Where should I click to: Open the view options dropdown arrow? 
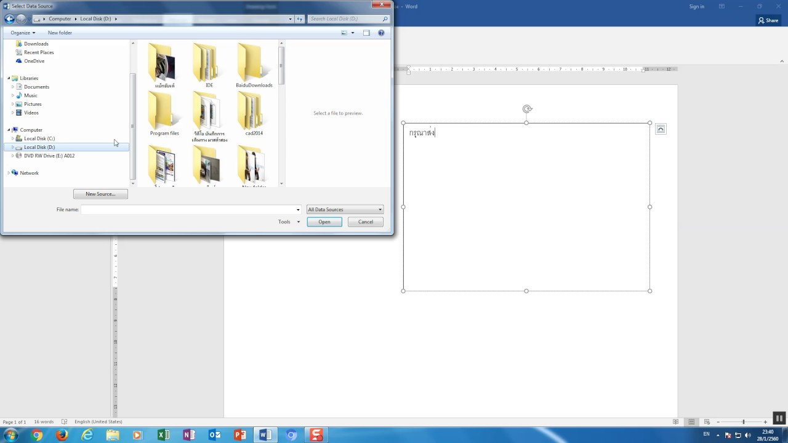point(353,33)
